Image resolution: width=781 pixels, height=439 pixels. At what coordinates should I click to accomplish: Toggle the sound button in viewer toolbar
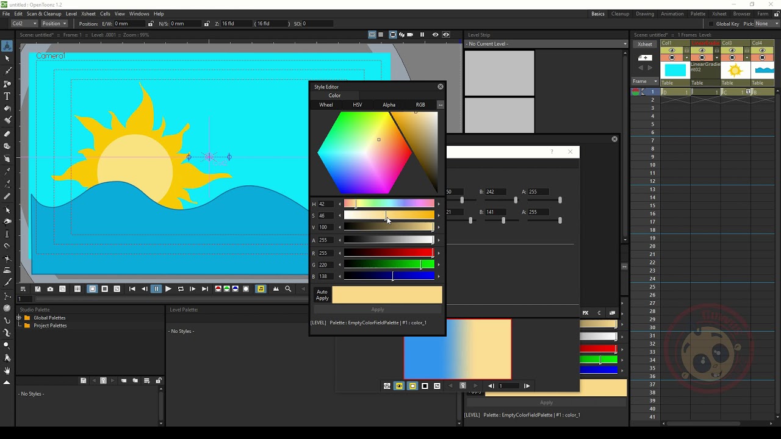(x=261, y=289)
